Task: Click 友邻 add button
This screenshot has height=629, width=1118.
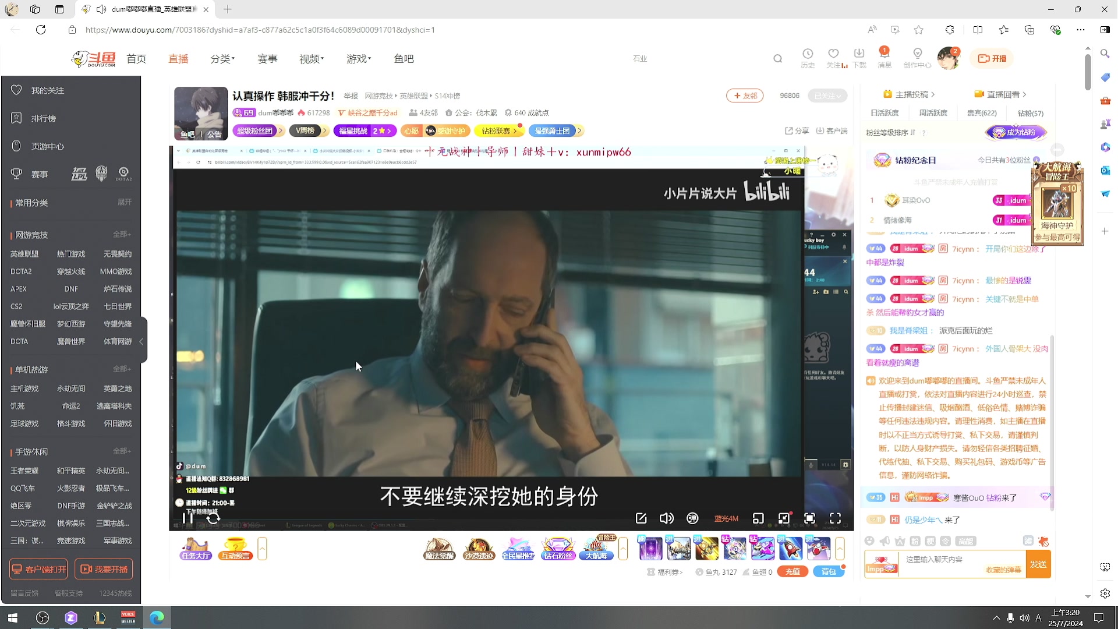Action: point(745,96)
